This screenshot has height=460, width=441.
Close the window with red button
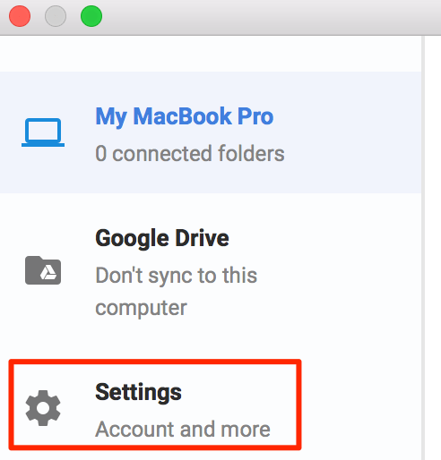20,16
